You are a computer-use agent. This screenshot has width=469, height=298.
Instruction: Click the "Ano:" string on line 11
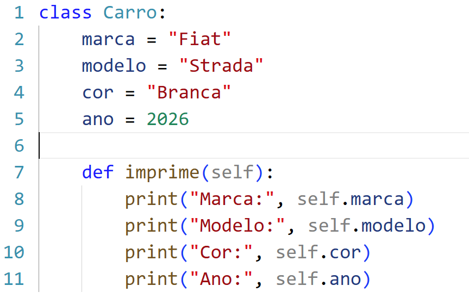pos(221,279)
